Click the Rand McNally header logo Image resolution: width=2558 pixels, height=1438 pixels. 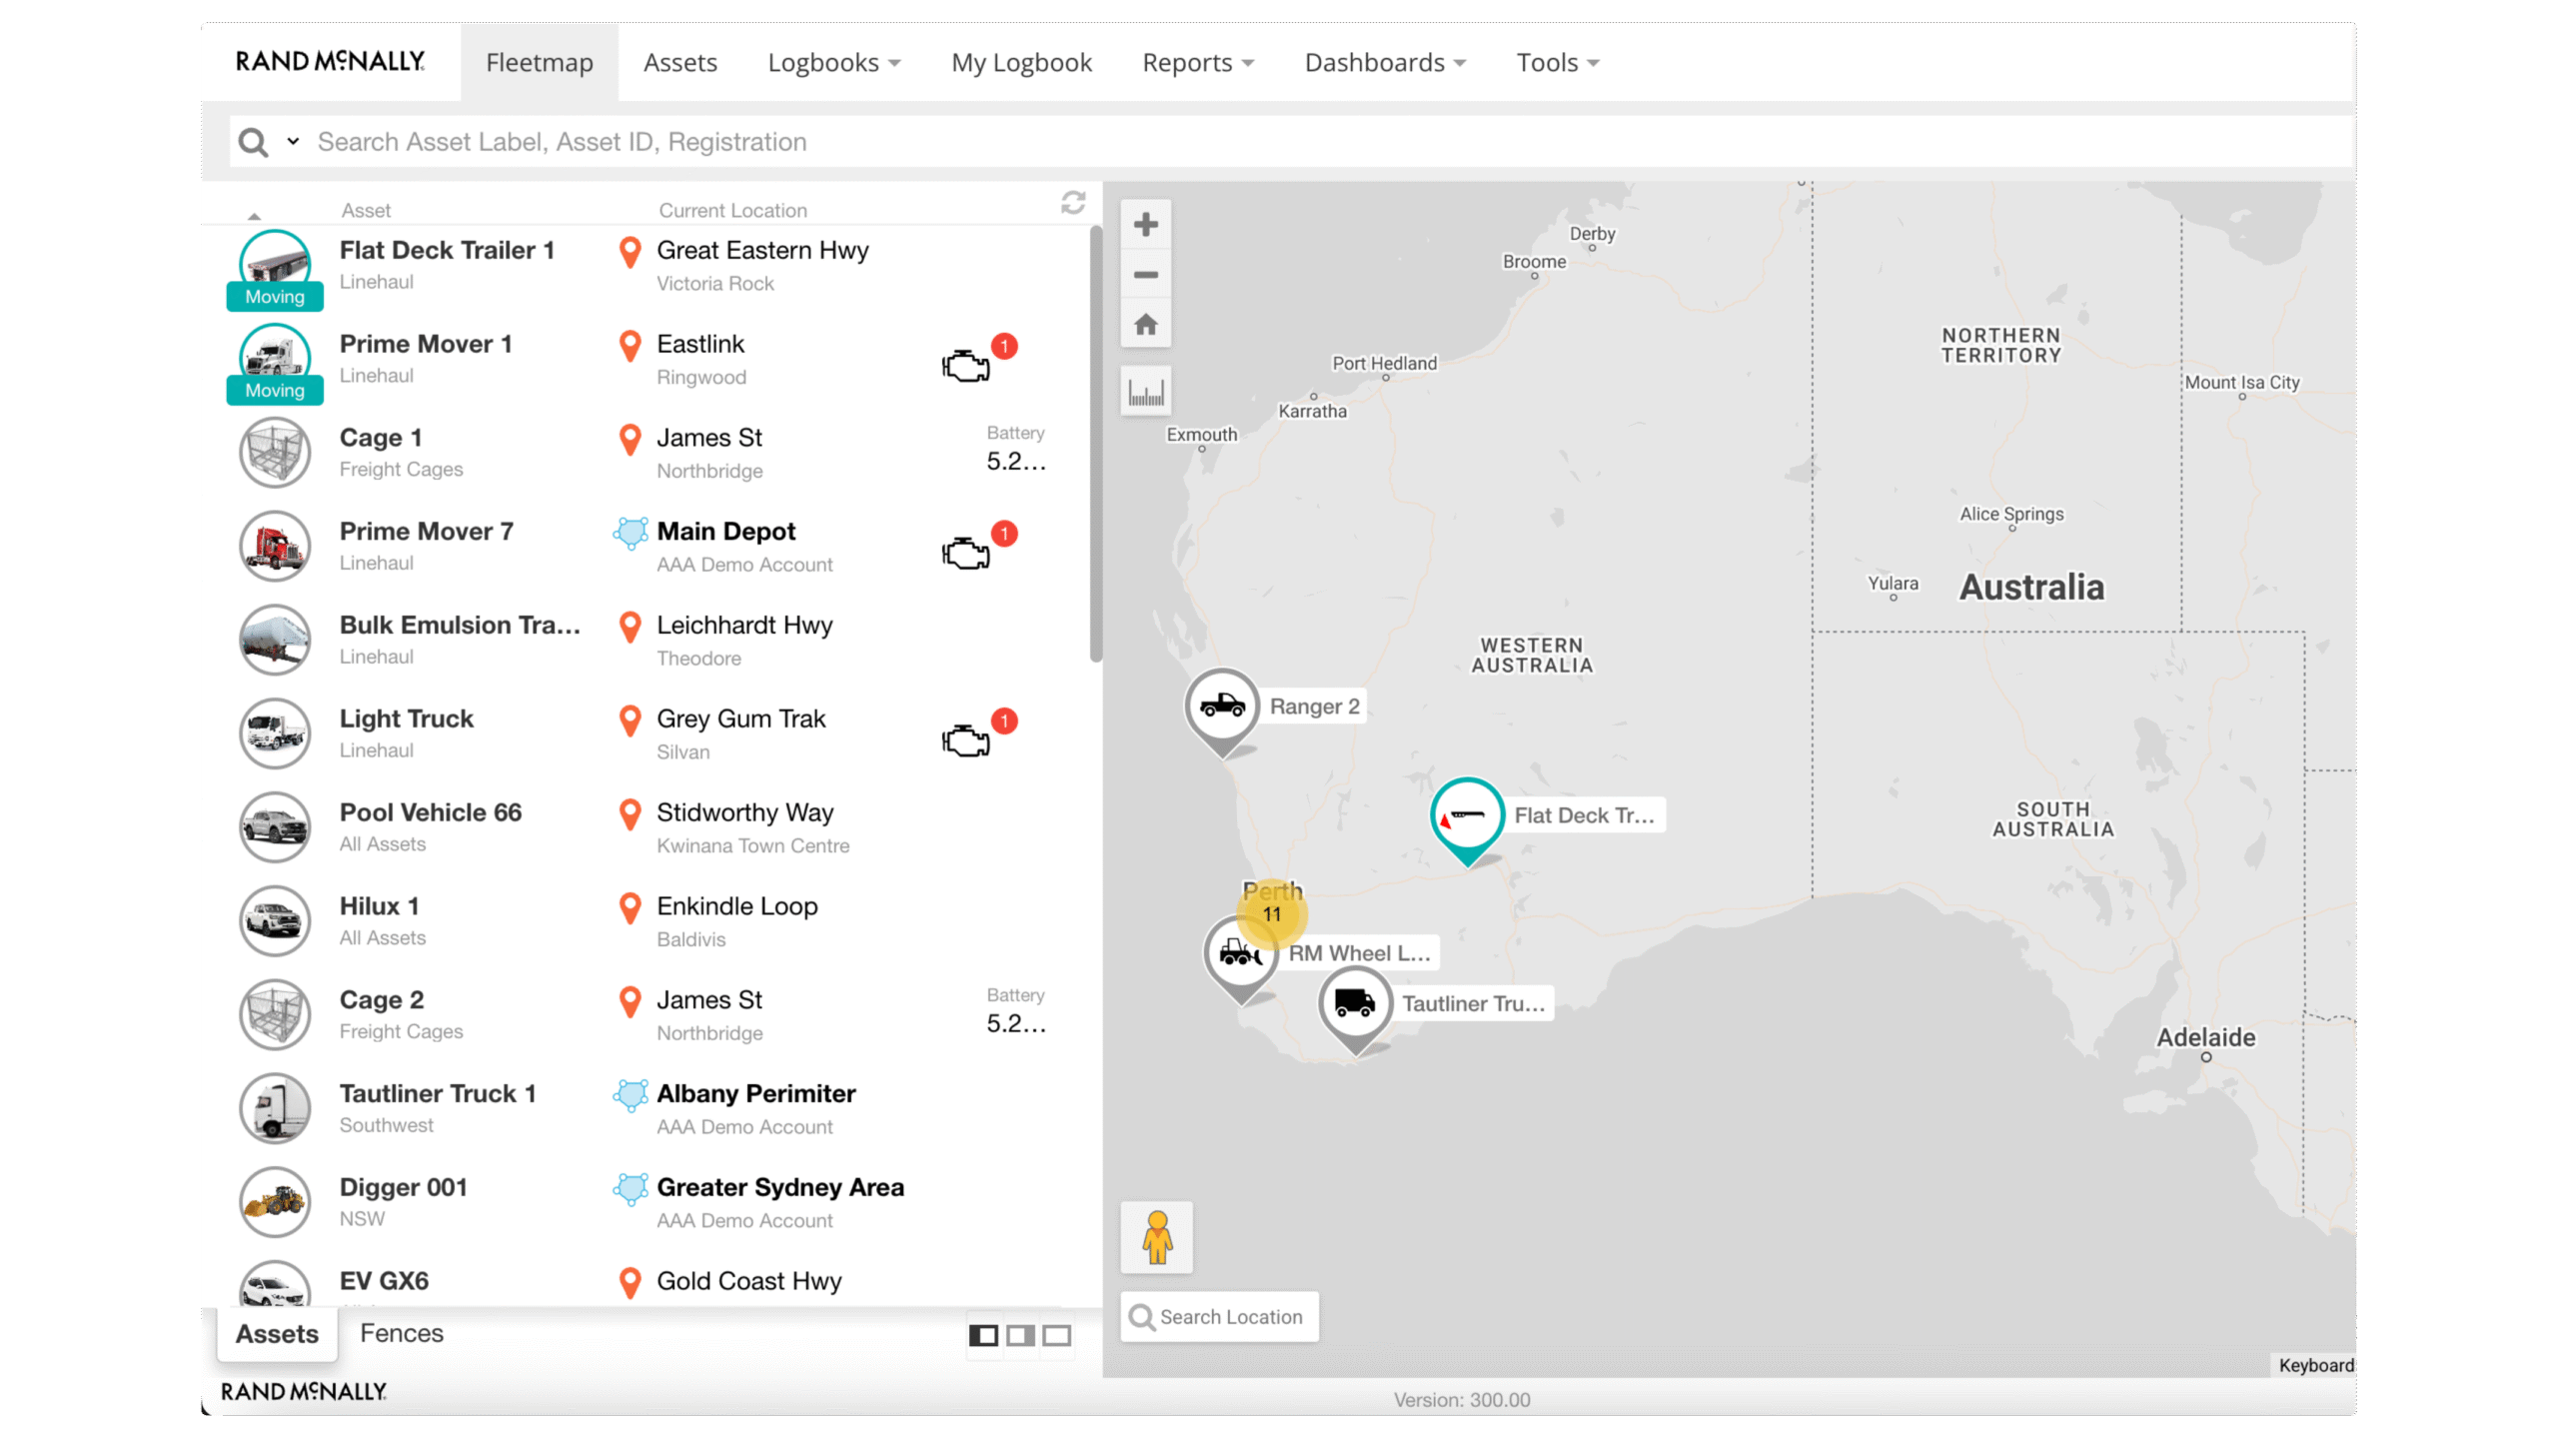coord(330,61)
